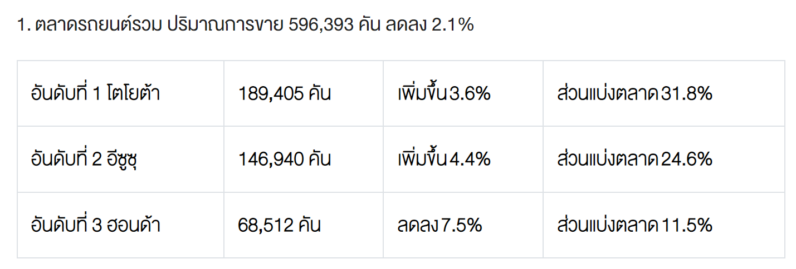
Task: Click the อันดับที่ 3 ฮอนด้า cell
Action: 95,226
